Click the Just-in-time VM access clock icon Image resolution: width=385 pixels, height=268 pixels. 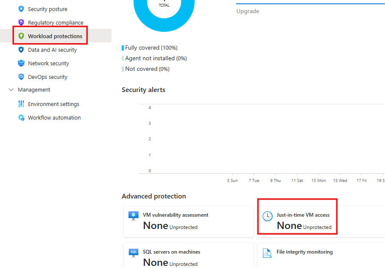point(268,216)
